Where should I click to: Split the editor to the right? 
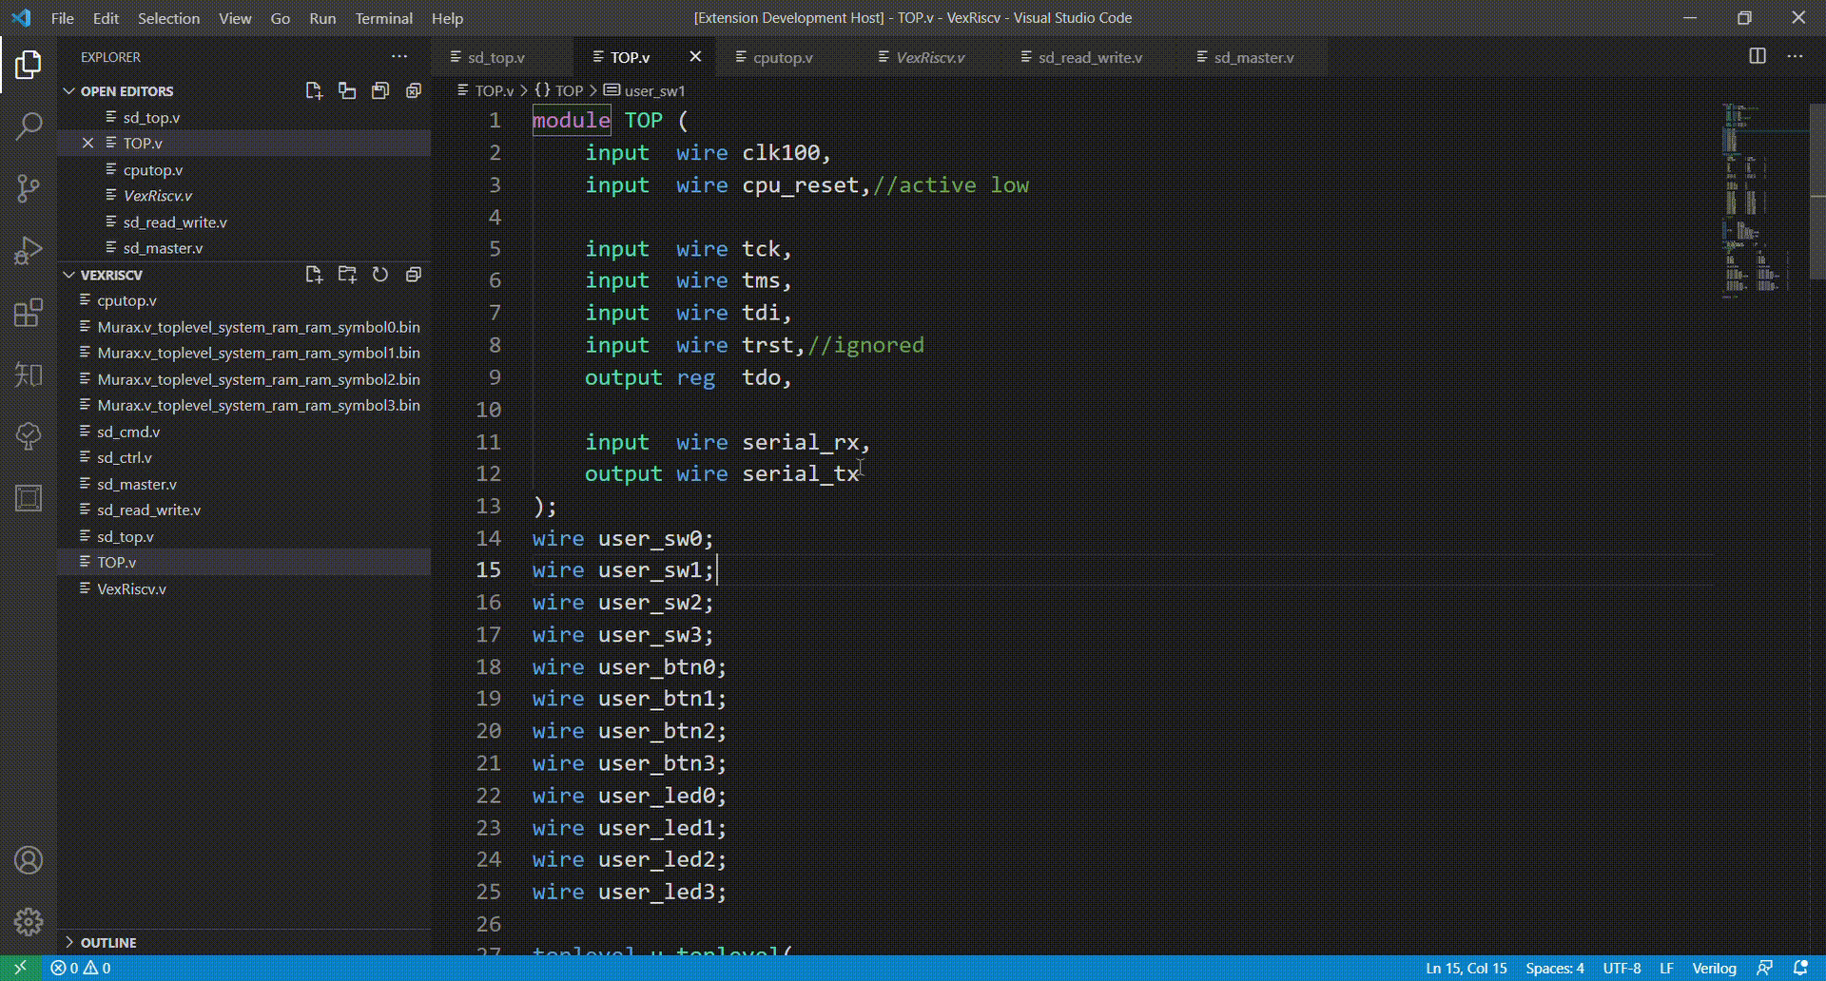coord(1758,56)
